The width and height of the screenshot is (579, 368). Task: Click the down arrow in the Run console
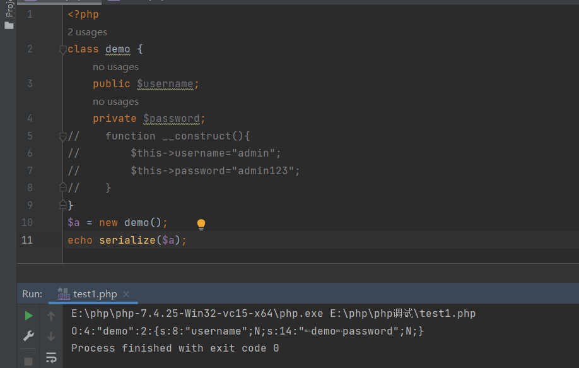51,336
